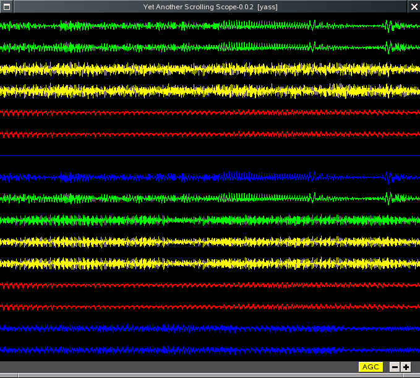Click the horizontal scrollbar at window bottom
This screenshot has width=420, height=378.
[x=210, y=376]
